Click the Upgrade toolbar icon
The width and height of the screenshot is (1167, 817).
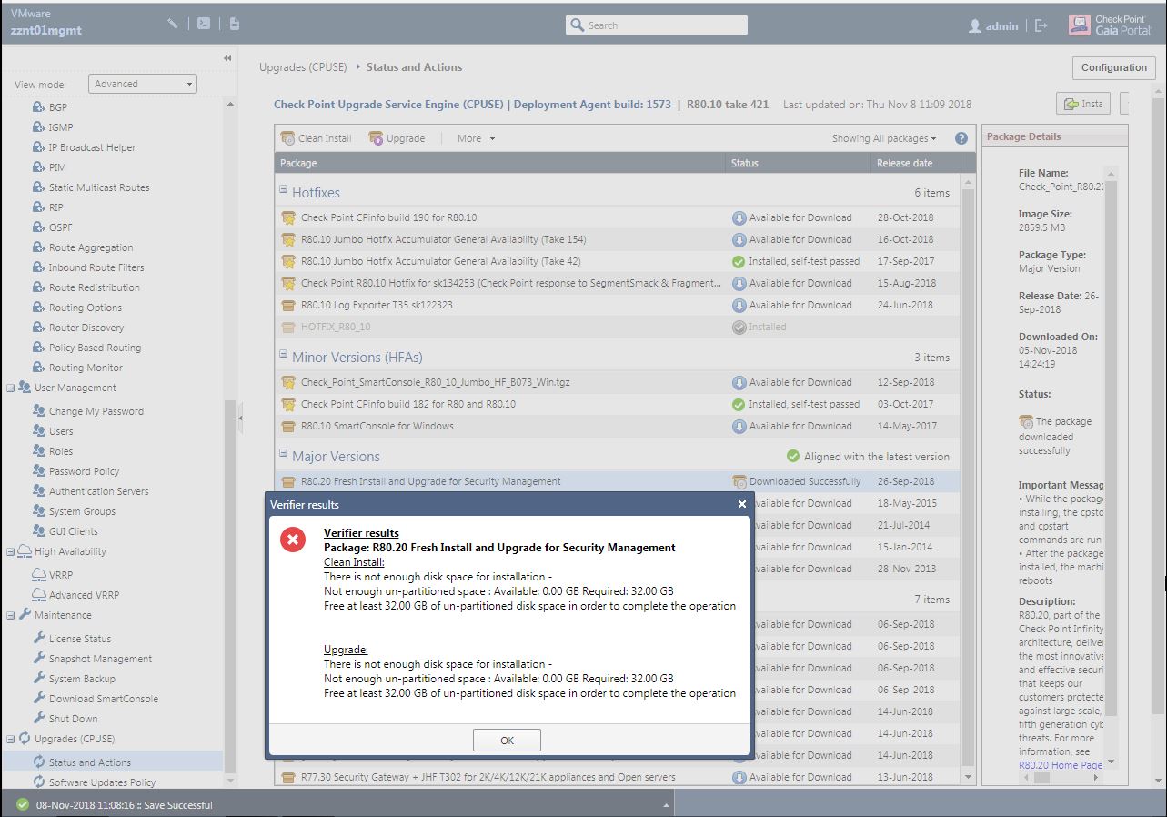click(376, 138)
